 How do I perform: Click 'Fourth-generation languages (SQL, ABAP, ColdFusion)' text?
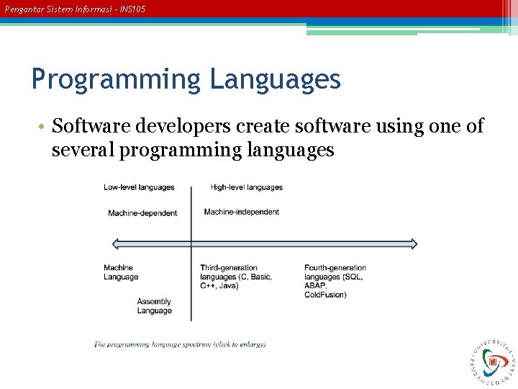coord(335,281)
